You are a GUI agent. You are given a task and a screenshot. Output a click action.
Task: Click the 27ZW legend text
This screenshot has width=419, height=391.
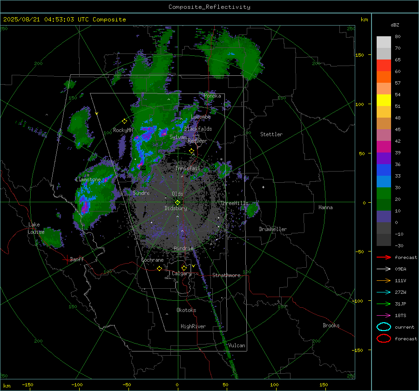pos(400,292)
